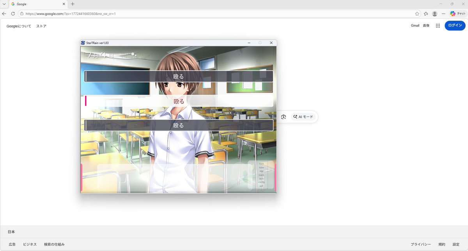Open a new browser tab

click(73, 4)
